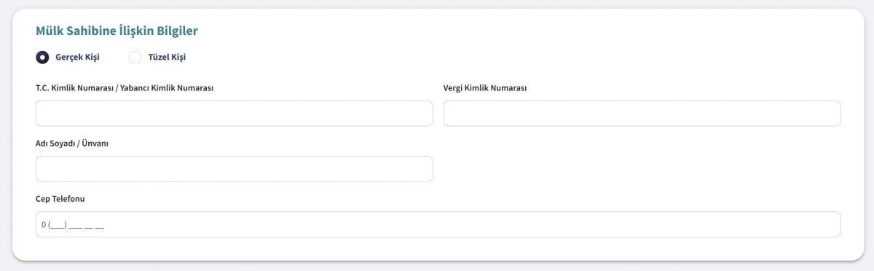Click empty white area of the form card
Screen dimensions: 874x271
click(641, 169)
